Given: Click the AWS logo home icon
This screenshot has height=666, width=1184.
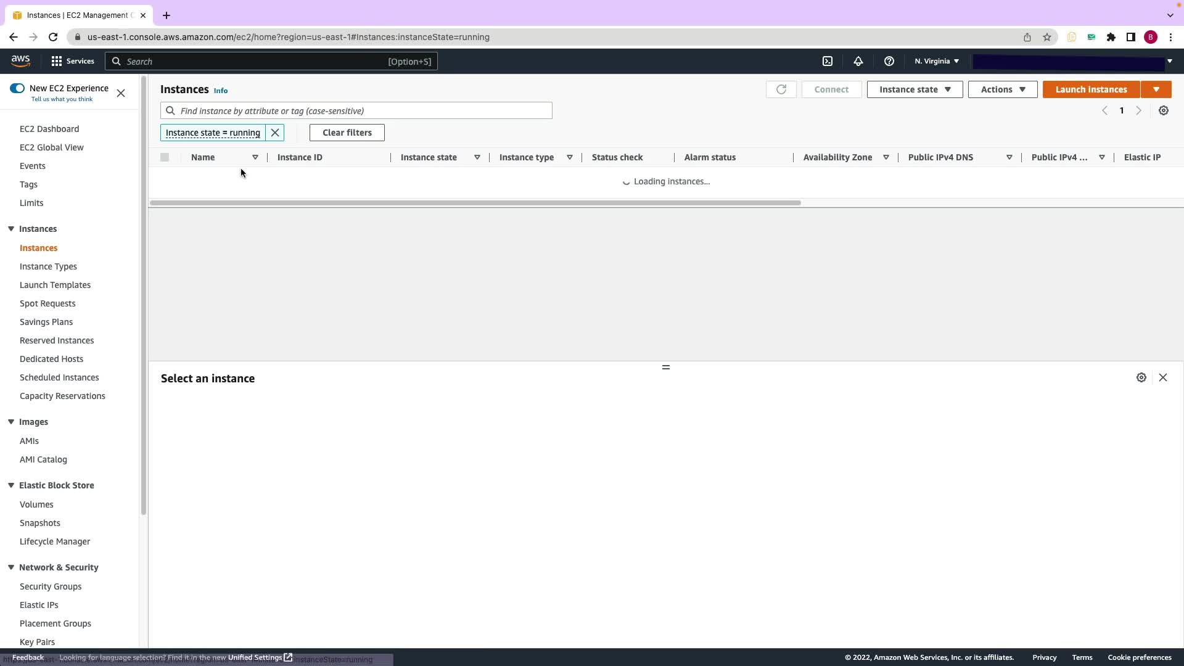Looking at the screenshot, I should [x=20, y=60].
